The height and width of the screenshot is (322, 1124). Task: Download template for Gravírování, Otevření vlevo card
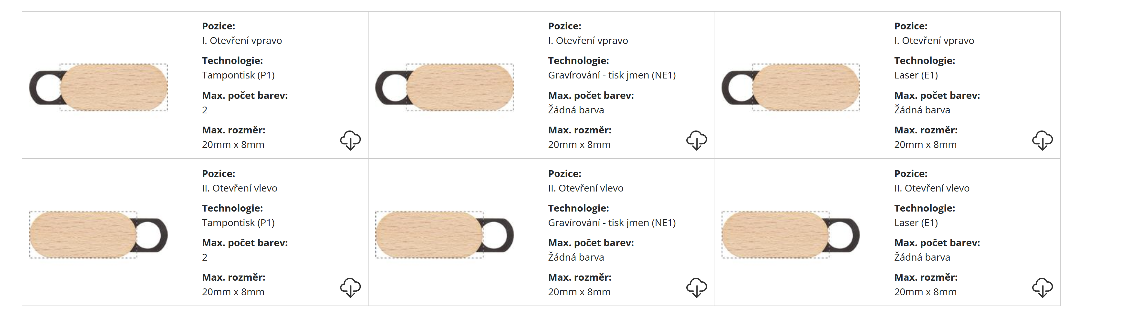(696, 287)
